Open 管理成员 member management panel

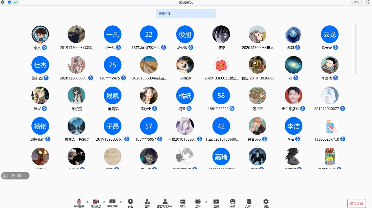point(165,202)
